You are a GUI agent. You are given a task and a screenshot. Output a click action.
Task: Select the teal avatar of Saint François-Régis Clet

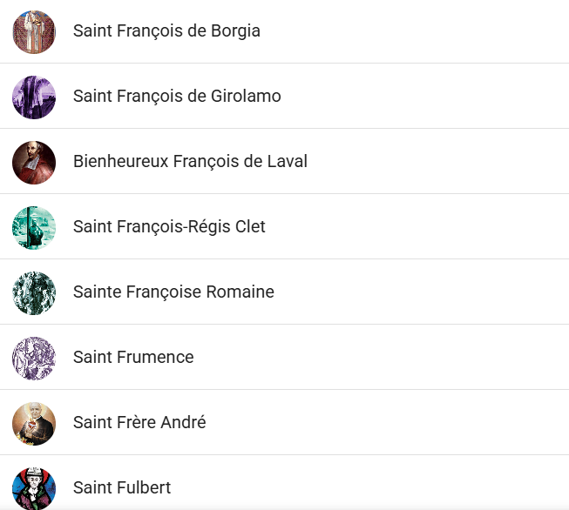[34, 227]
